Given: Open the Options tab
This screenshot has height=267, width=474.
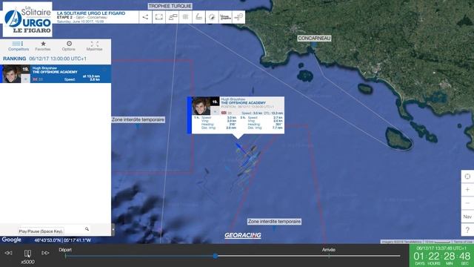Looking at the screenshot, I should [x=69, y=46].
